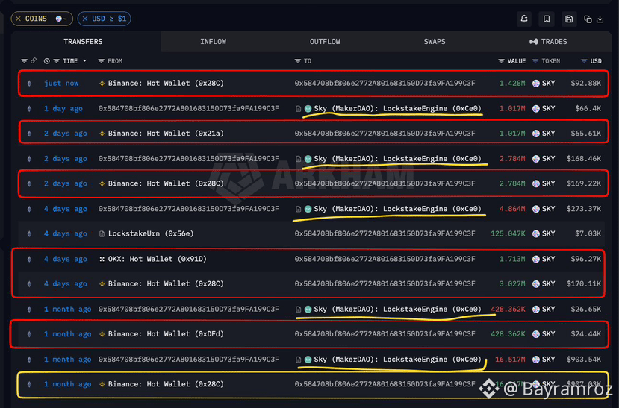Image resolution: width=619 pixels, height=408 pixels.
Task: Open the TRADES tab
Action: coord(548,41)
